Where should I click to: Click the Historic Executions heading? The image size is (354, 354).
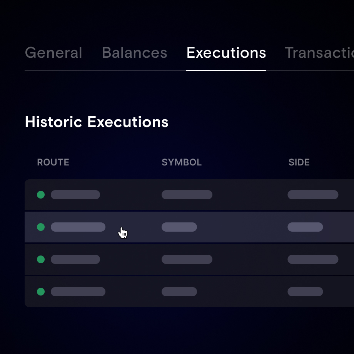coord(97,122)
